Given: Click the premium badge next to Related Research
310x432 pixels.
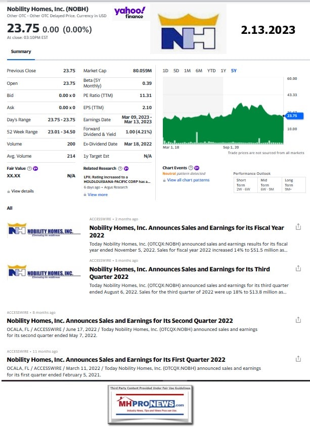Looking at the screenshot, I should pyautogui.click(x=126, y=168).
